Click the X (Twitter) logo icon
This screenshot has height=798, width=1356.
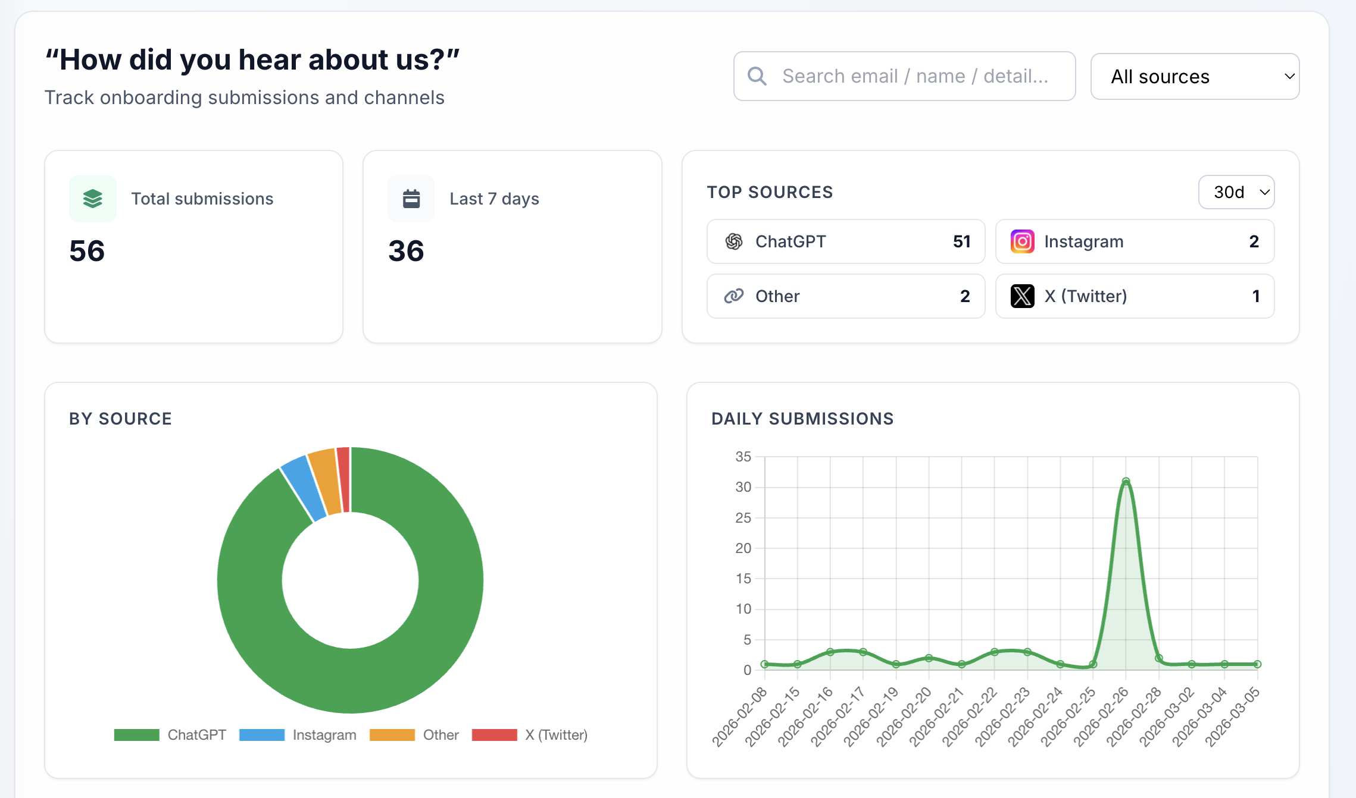pos(1022,296)
